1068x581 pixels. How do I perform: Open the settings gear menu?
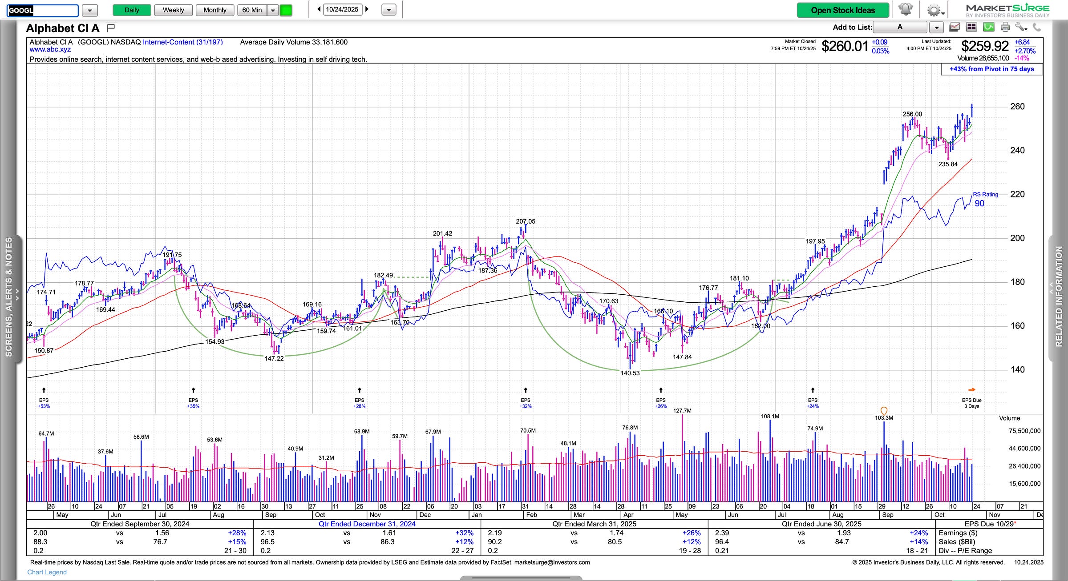click(934, 10)
